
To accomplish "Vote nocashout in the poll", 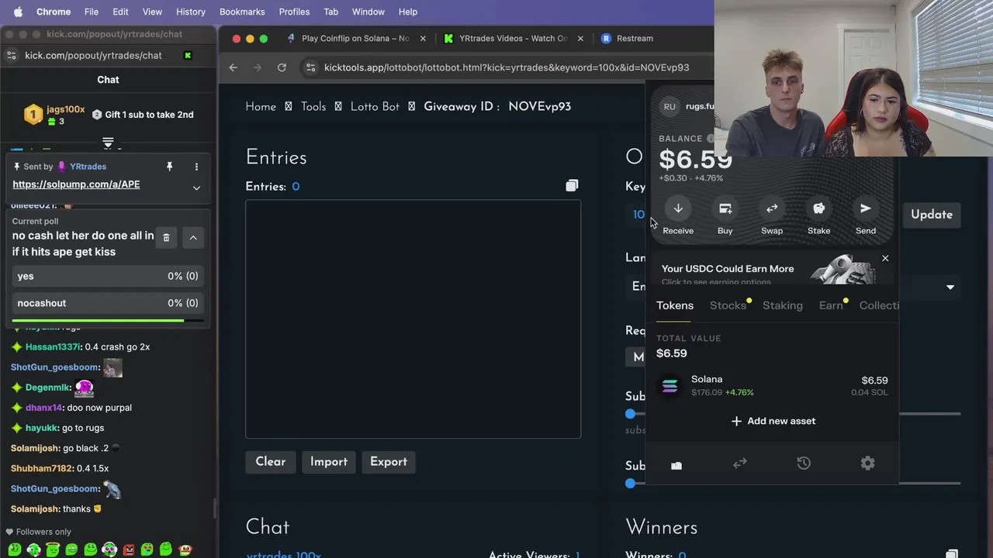I will click(x=108, y=303).
